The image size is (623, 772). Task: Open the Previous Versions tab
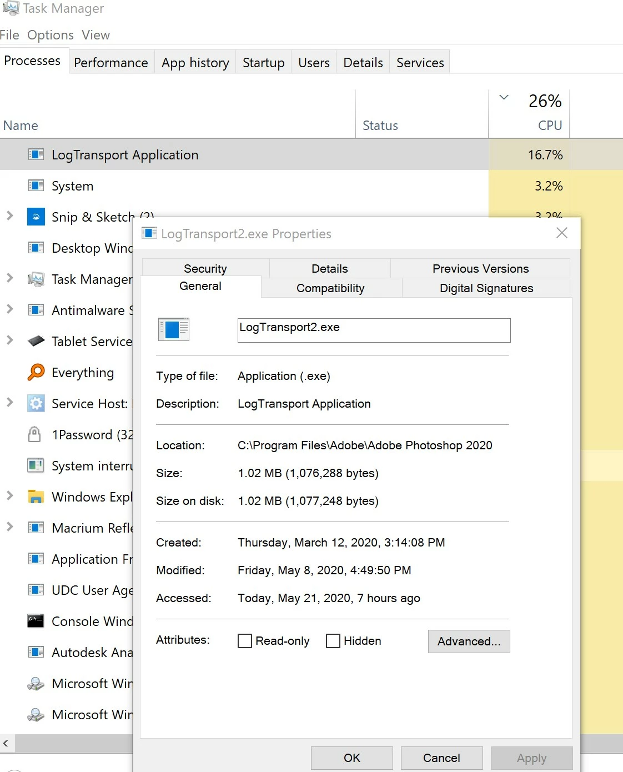(481, 268)
